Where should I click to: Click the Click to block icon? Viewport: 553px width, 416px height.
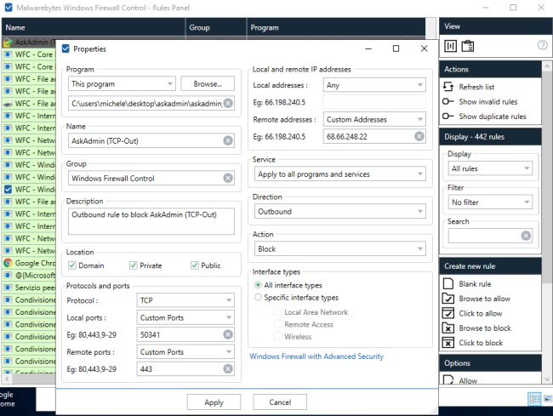(449, 343)
